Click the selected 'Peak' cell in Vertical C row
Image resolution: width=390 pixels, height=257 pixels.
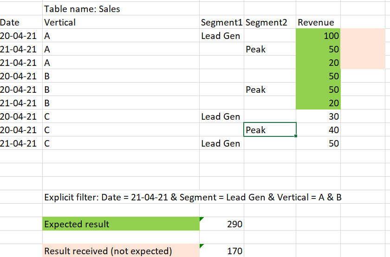click(270, 130)
